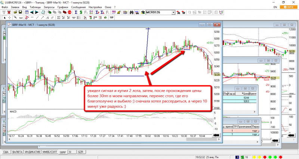Click the MACD indicator label
The height and width of the screenshot is (159, 299).
(x=13, y=112)
